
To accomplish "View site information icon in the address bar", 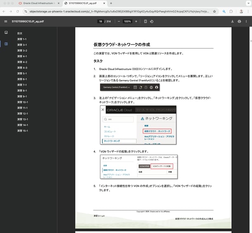I will pyautogui.click(x=26, y=12).
